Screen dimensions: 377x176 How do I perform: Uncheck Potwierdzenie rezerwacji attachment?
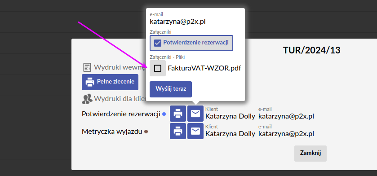pyautogui.click(x=191, y=43)
